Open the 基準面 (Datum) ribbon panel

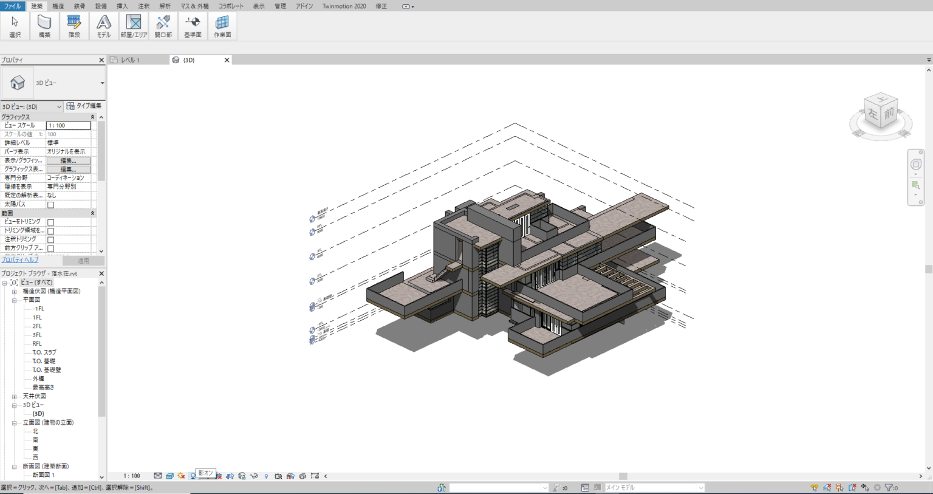click(193, 26)
